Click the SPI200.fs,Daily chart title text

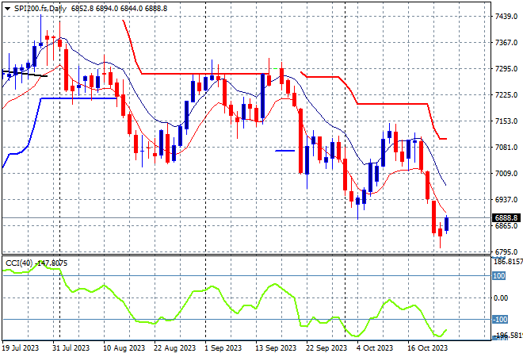[x=40, y=9]
